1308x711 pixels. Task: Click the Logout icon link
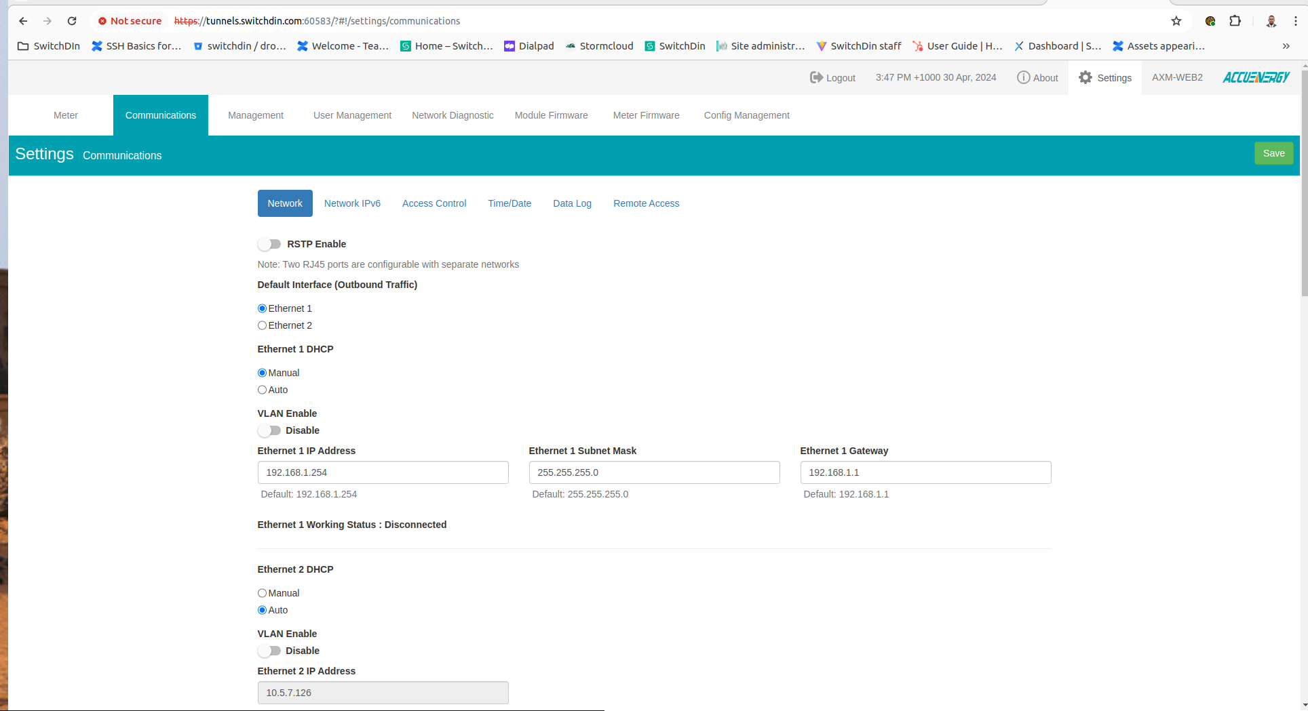point(832,78)
